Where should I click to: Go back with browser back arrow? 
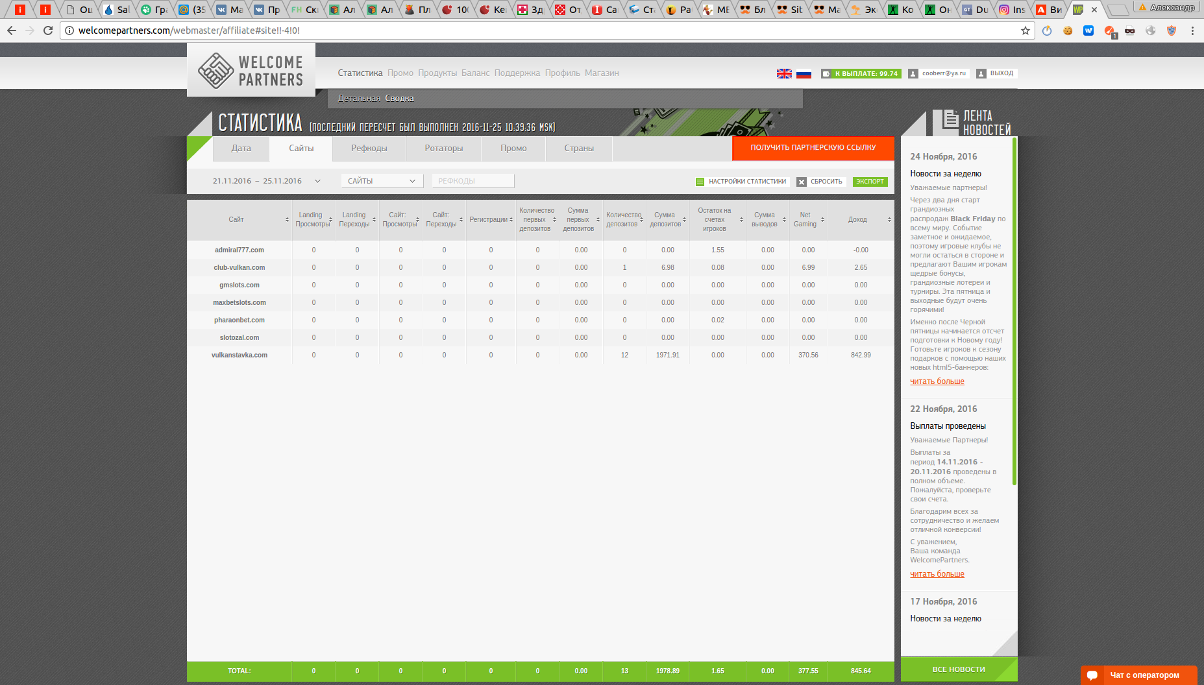coord(12,30)
